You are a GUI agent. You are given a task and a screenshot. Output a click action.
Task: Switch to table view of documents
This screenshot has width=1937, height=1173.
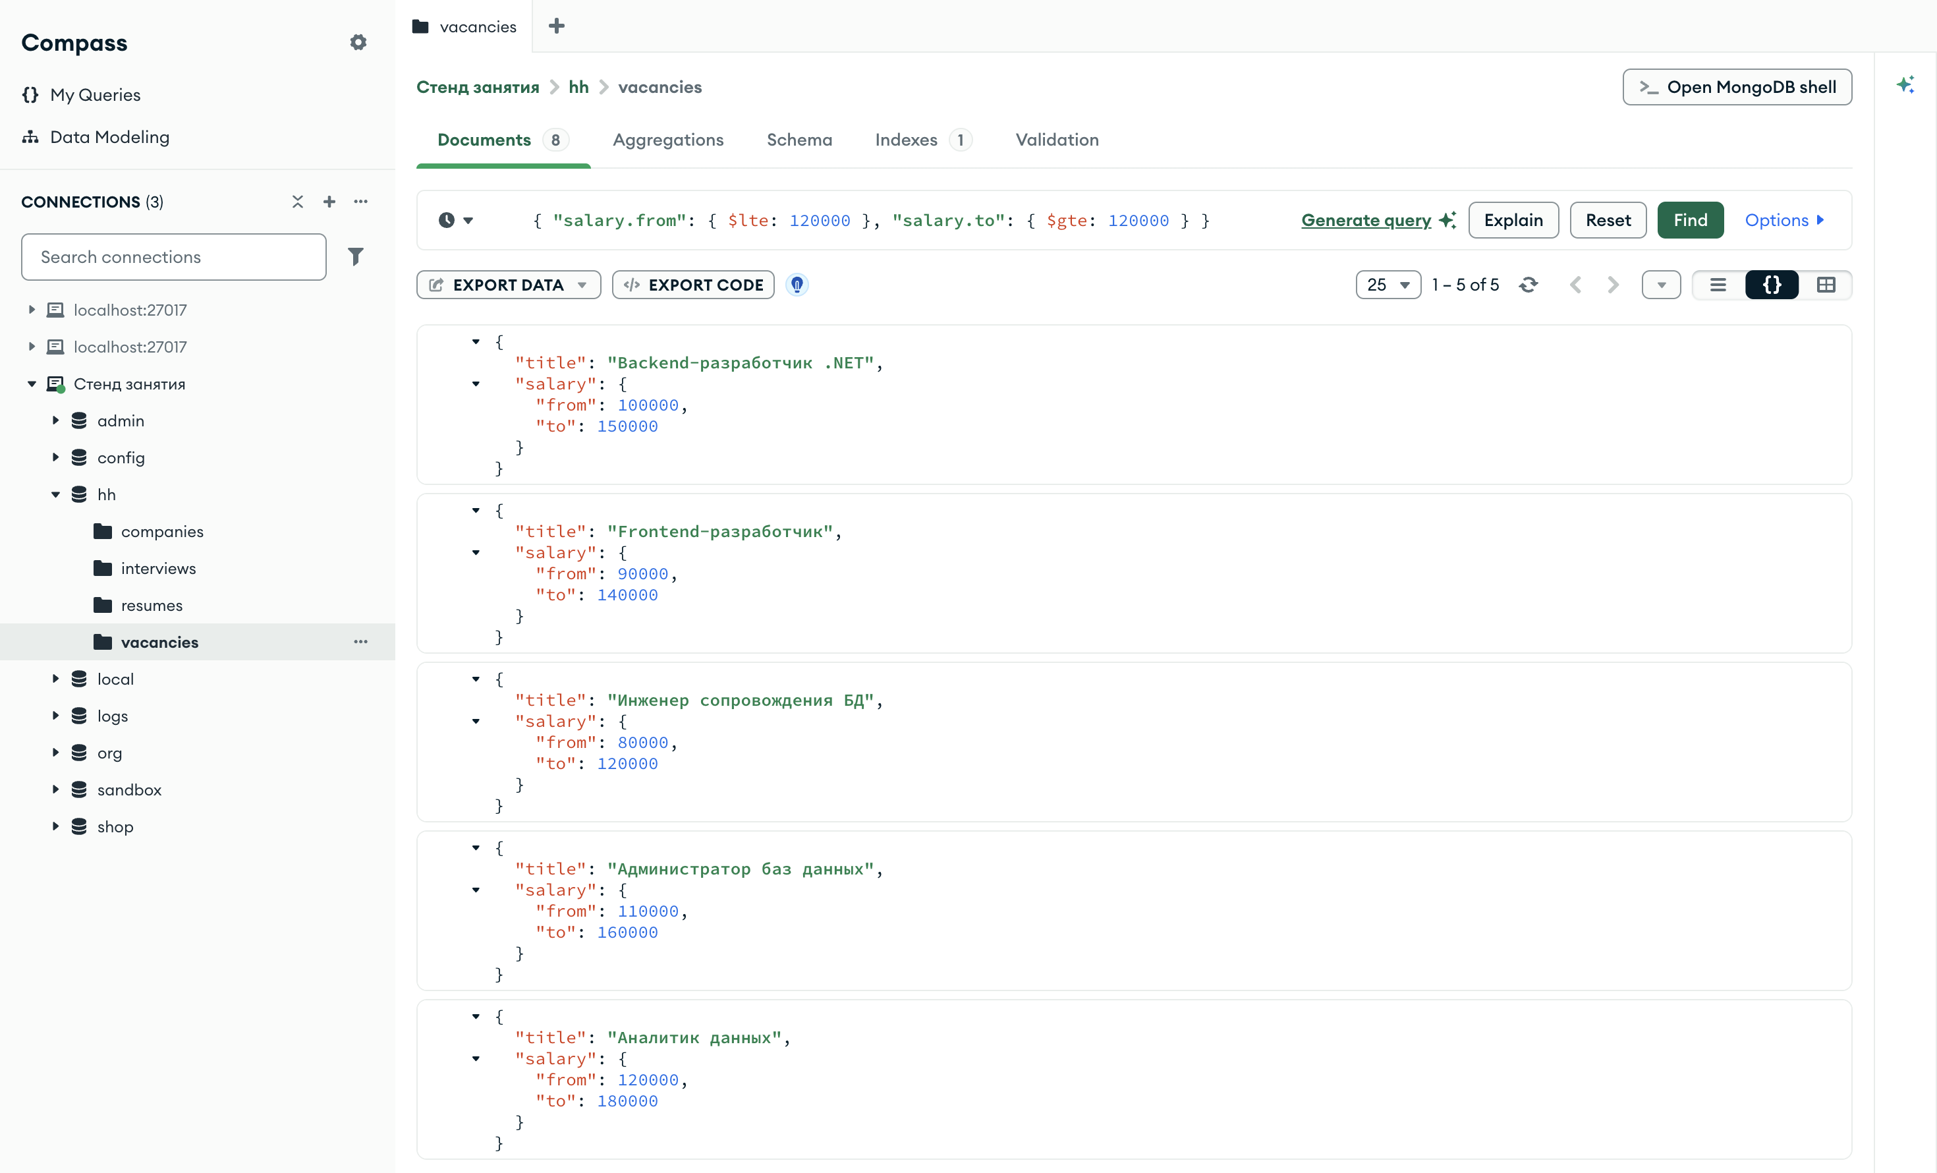click(x=1826, y=285)
